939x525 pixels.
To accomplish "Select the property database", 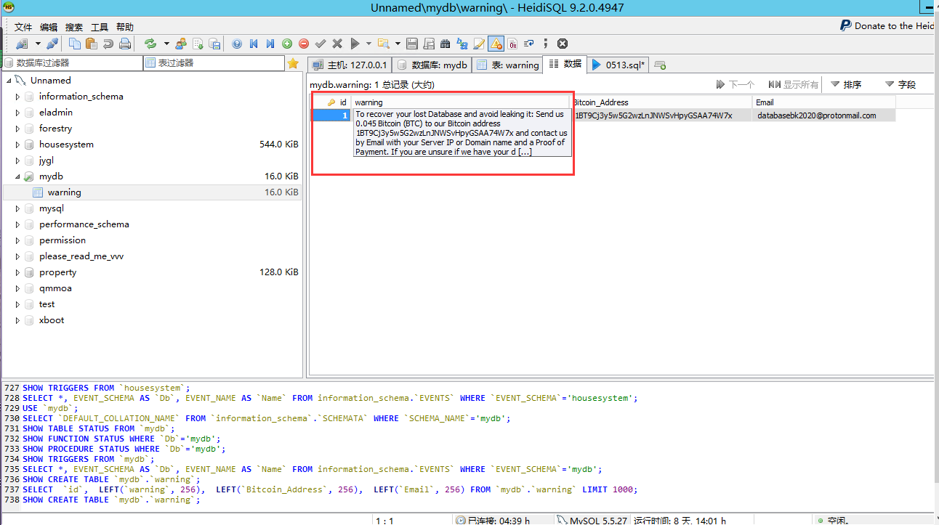I will tap(57, 272).
